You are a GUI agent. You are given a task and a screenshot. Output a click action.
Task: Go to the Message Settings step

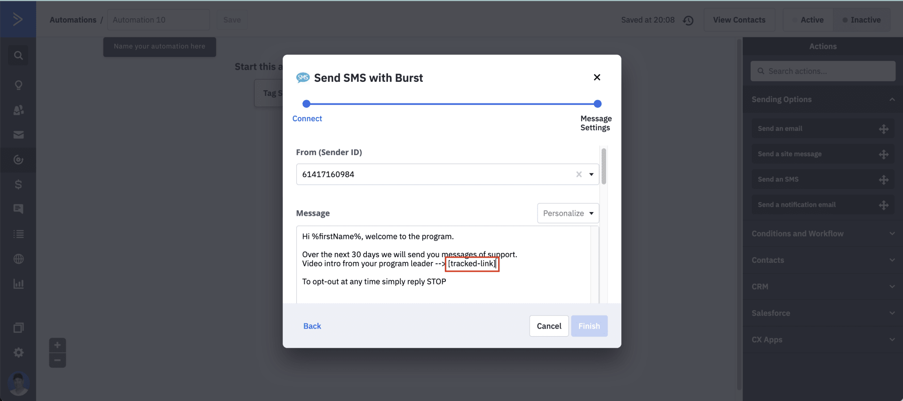click(x=596, y=123)
